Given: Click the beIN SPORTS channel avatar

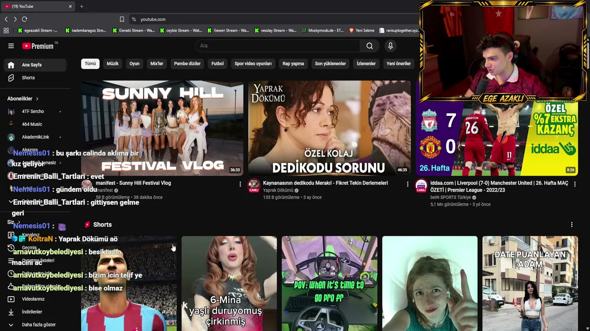Looking at the screenshot, I should click(x=421, y=186).
